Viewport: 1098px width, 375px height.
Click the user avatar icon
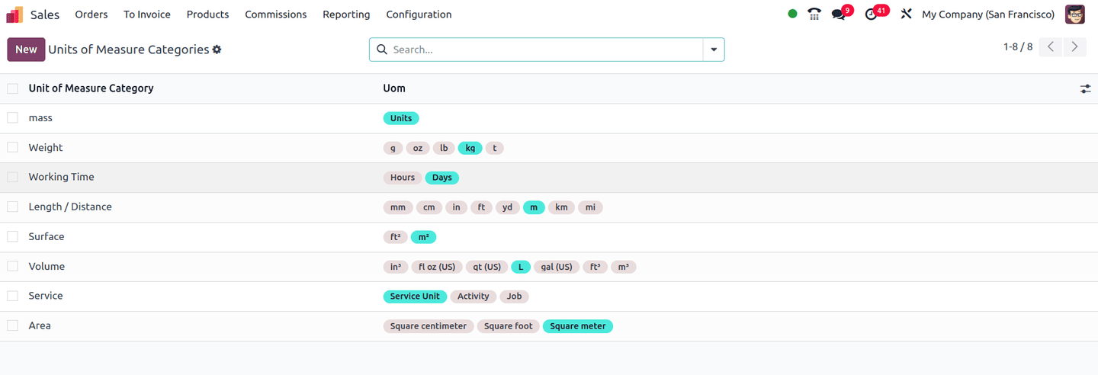[x=1075, y=14]
